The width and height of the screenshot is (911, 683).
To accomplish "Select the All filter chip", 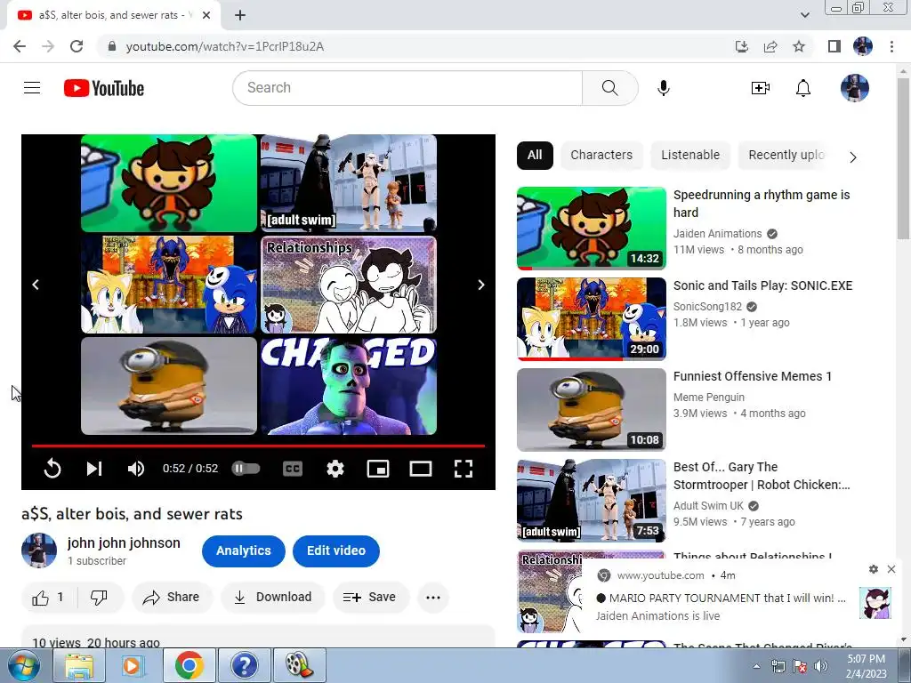I will coord(535,155).
